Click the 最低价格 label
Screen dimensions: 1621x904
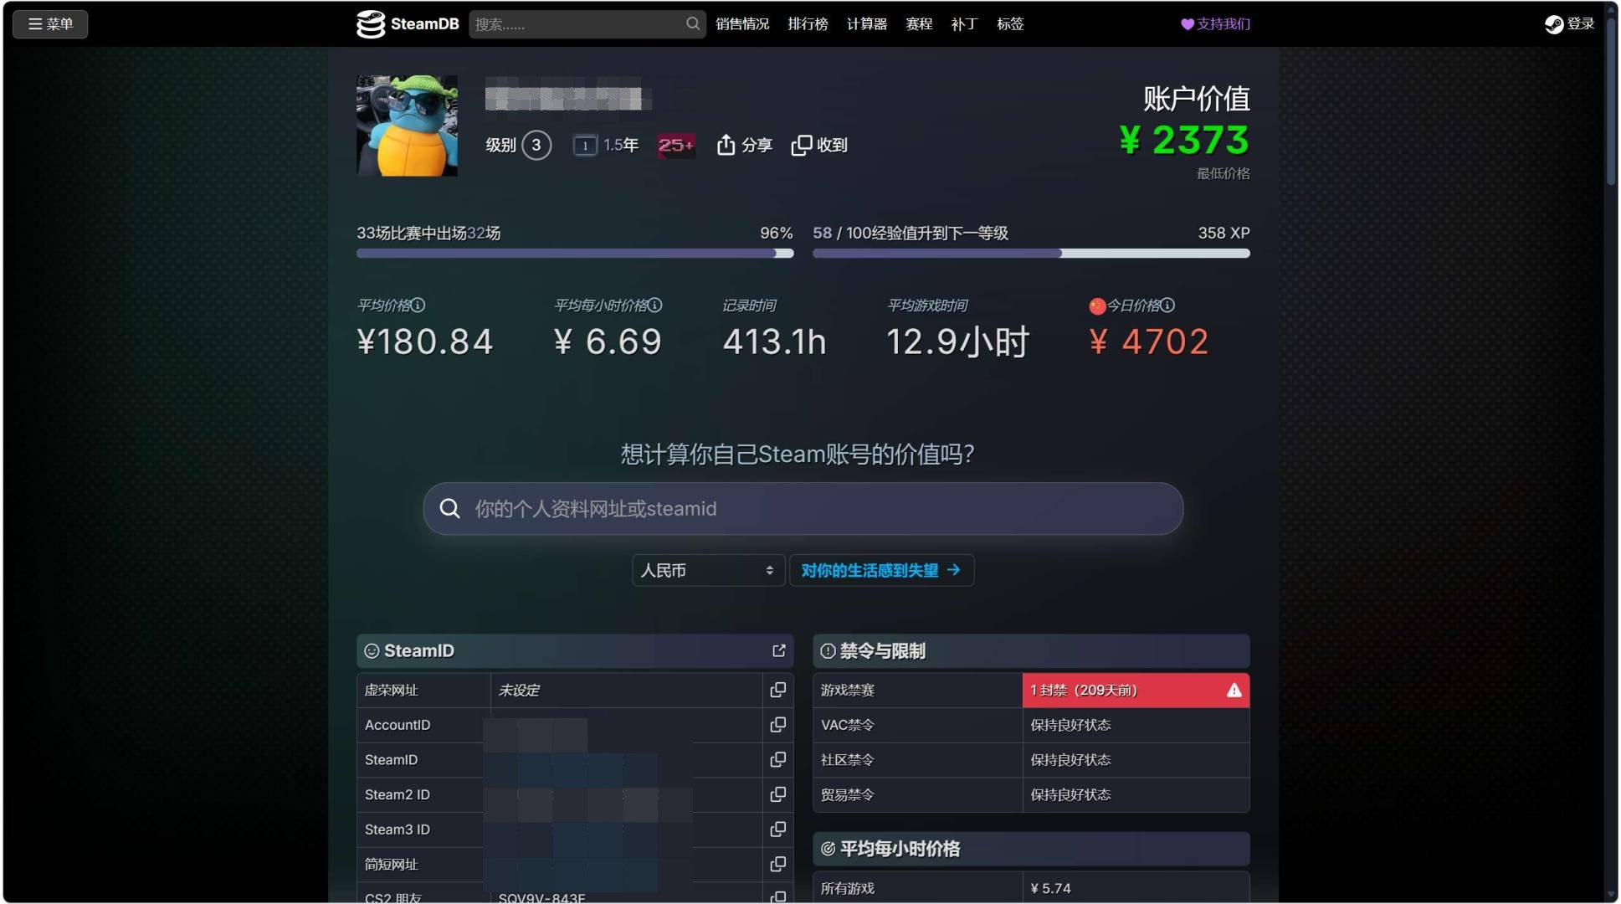1223,174
